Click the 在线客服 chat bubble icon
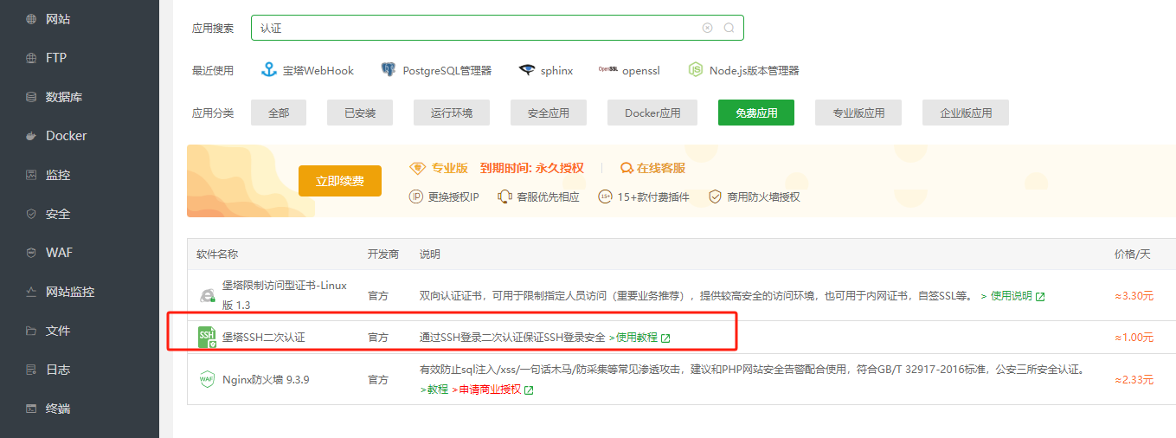1176x438 pixels. (627, 168)
